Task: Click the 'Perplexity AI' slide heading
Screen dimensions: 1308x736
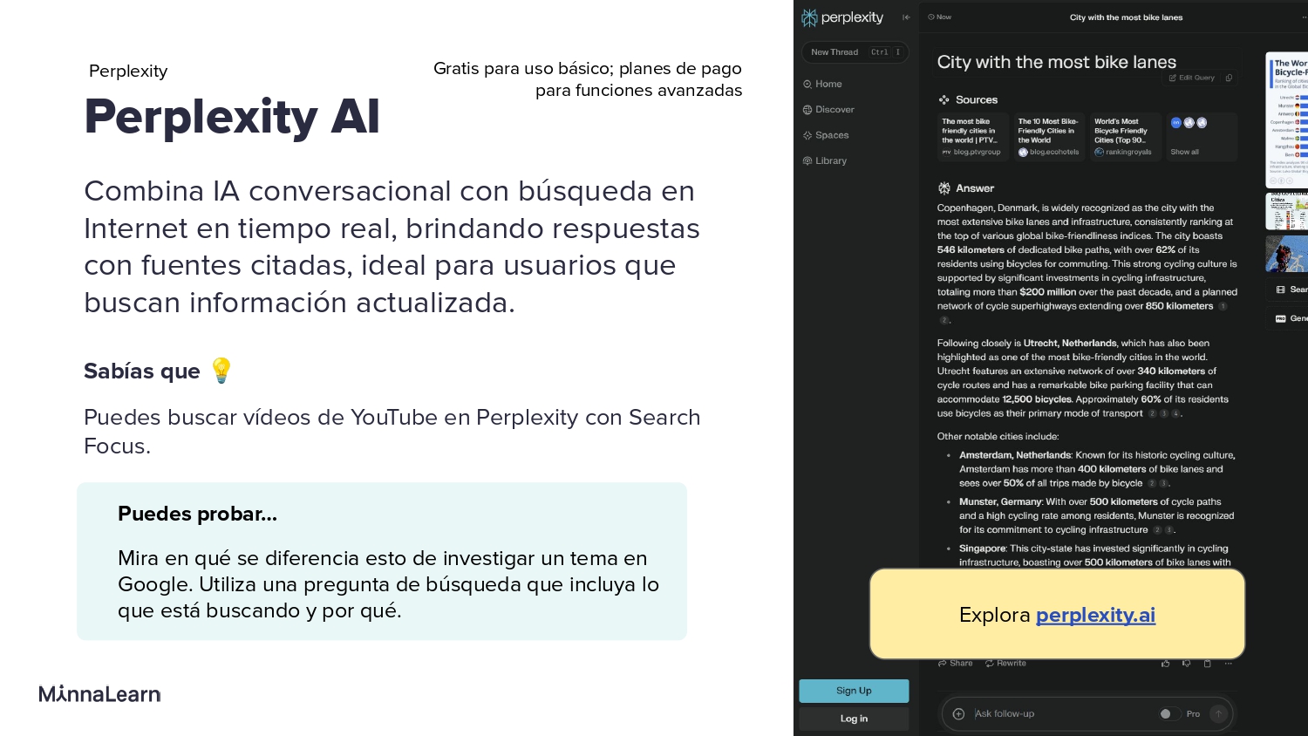Action: coord(232,117)
